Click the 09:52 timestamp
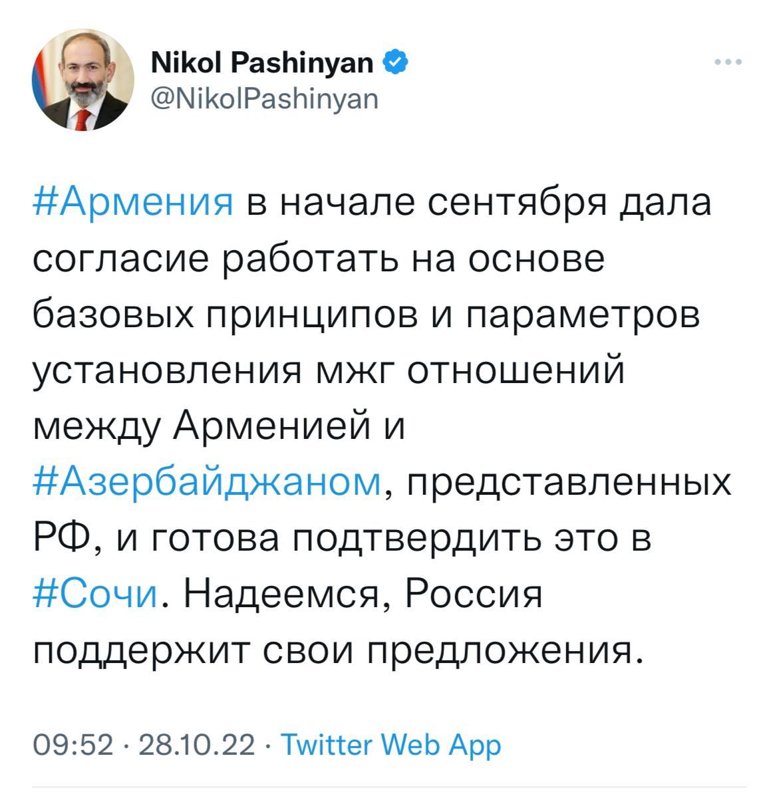Image resolution: width=773 pixels, height=798 pixels. tap(73, 745)
